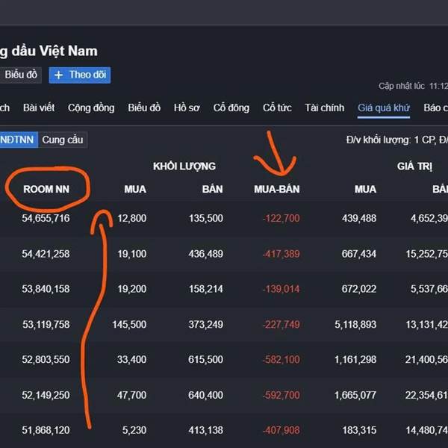Click buy value 439,488
Viewport: 448px width, 448px height.
tap(359, 218)
